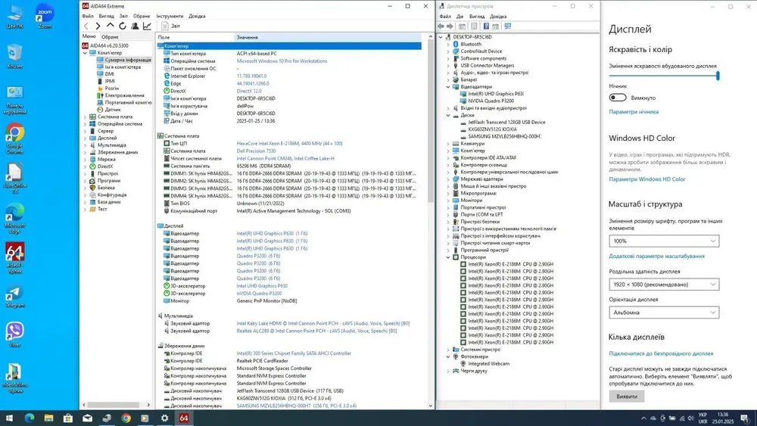757x426 pixels.
Task: Click the Звіт report icon in AIDA64
Action: 166,26
